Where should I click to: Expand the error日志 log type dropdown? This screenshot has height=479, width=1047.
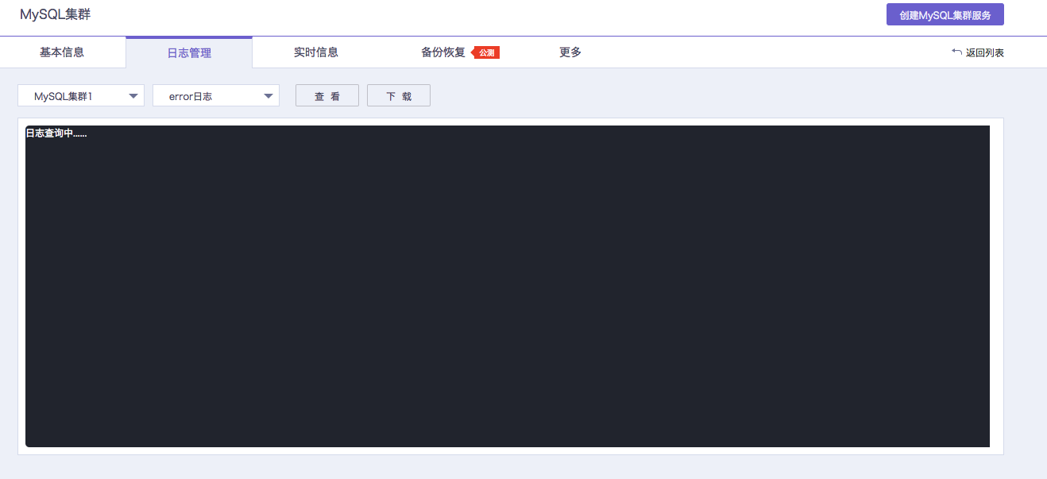(216, 95)
